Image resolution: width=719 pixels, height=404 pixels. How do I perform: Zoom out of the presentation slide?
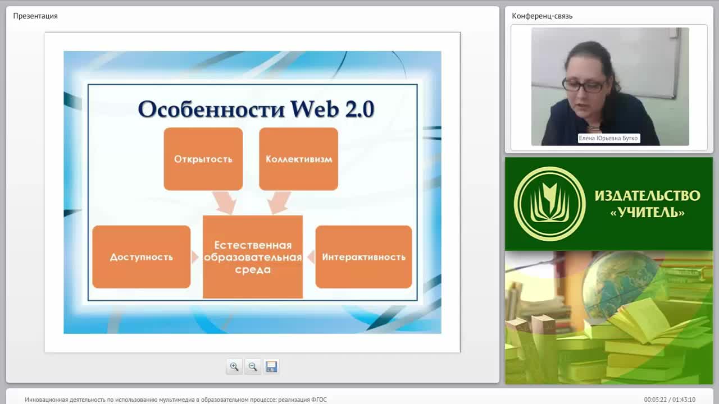click(253, 366)
